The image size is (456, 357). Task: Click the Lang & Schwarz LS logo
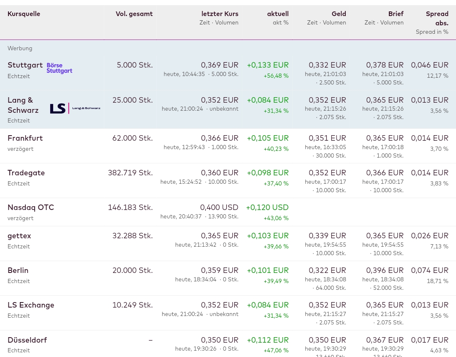(x=75, y=108)
